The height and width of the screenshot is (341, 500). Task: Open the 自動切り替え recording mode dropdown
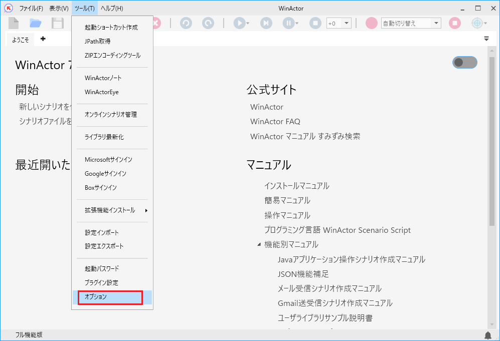(411, 23)
